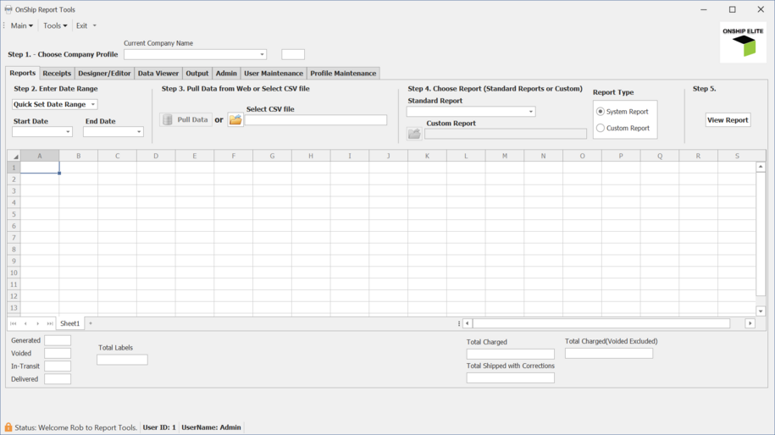Image resolution: width=775 pixels, height=435 pixels.
Task: Open the Quick Set Date Range dropdown
Action: coord(93,105)
